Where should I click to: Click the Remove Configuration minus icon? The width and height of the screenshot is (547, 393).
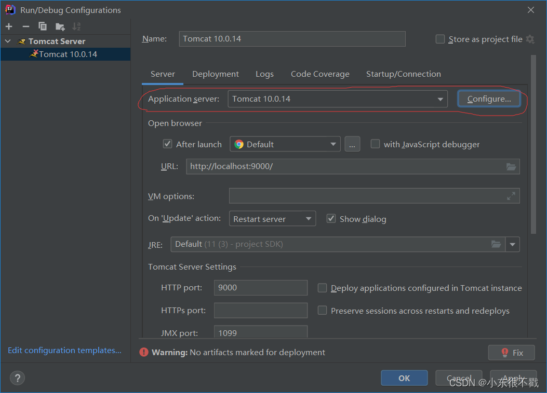click(25, 26)
